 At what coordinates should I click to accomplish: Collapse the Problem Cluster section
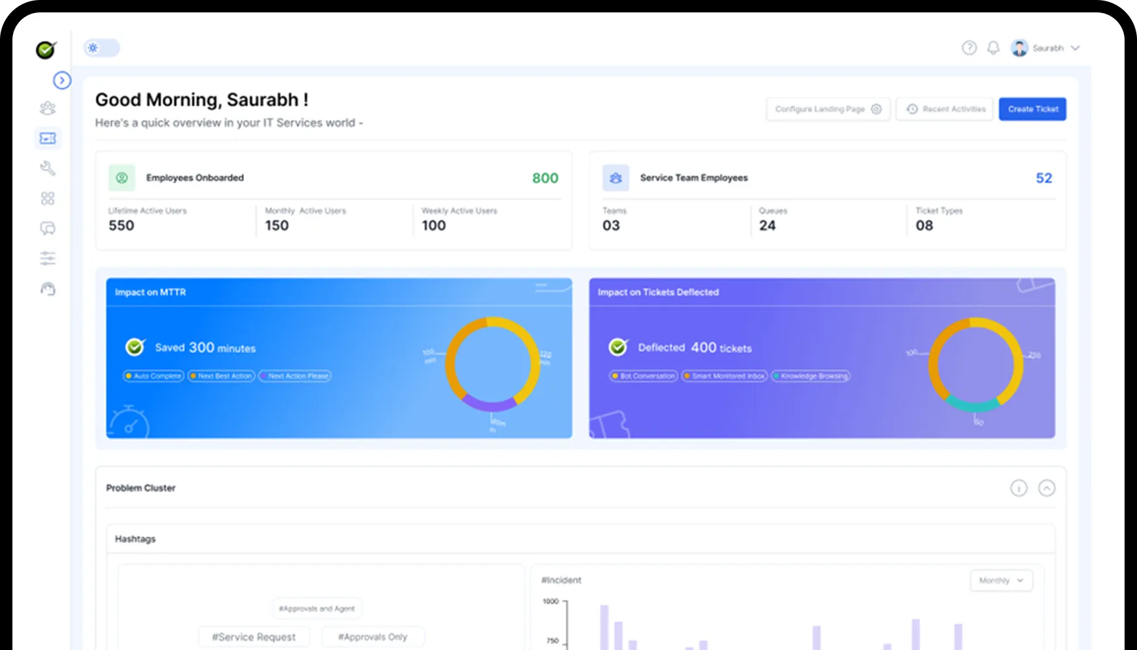point(1047,488)
